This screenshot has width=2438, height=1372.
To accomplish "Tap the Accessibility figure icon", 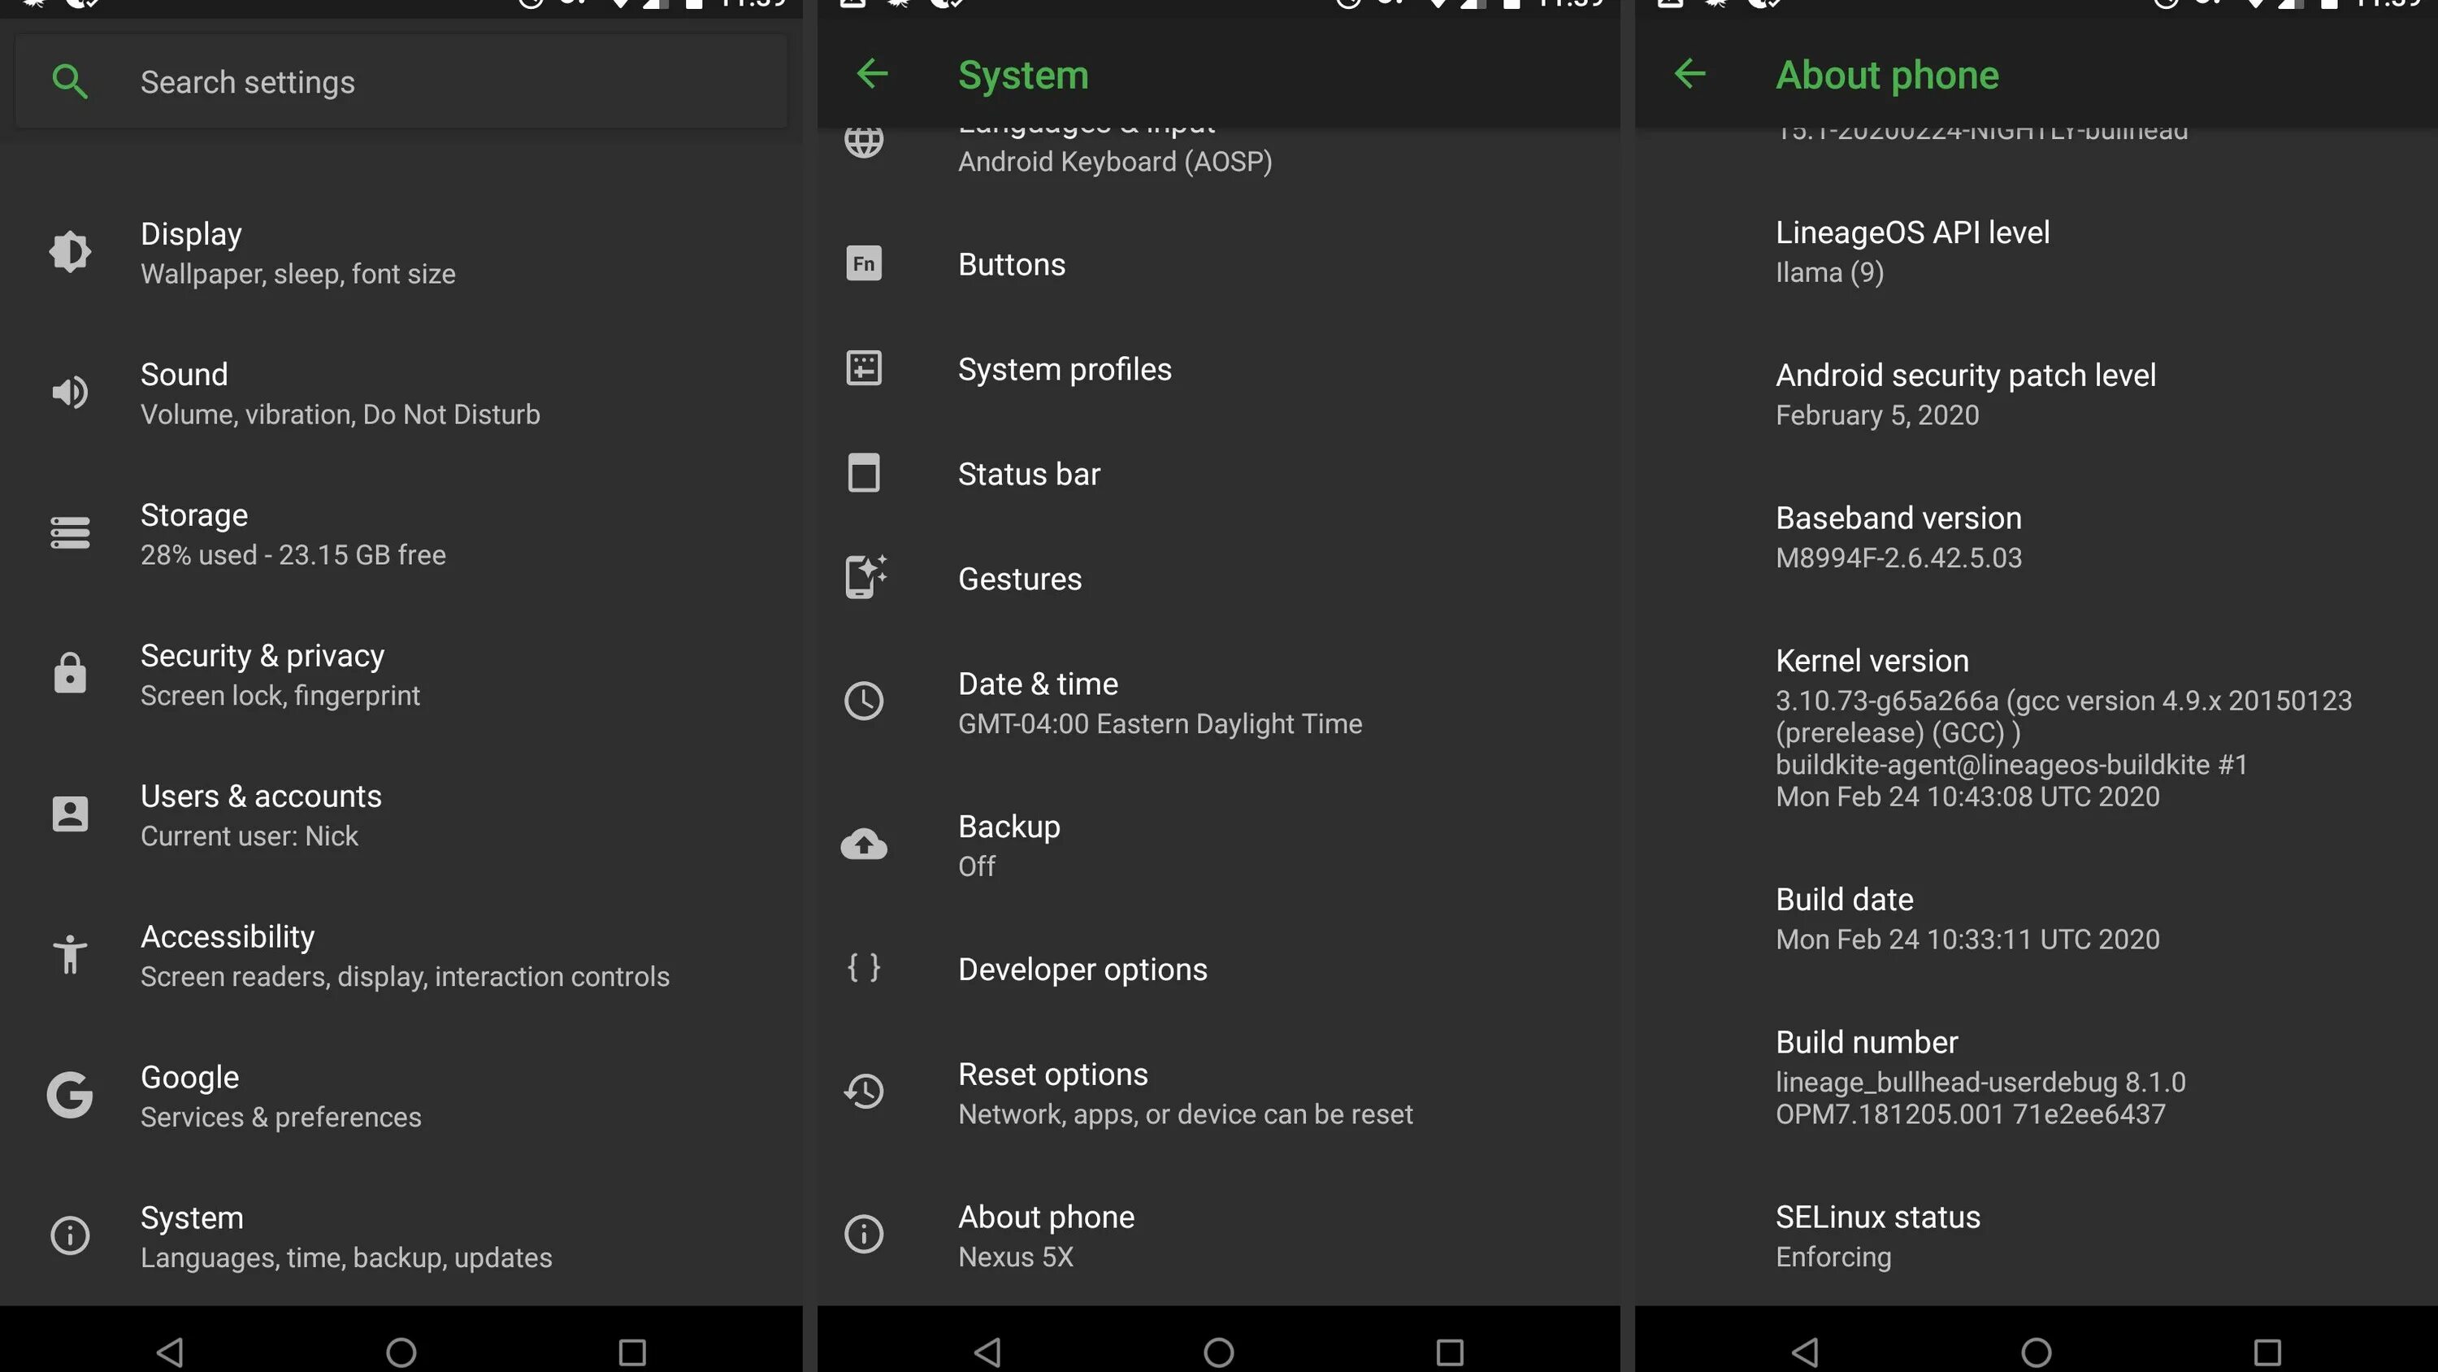I will (70, 954).
